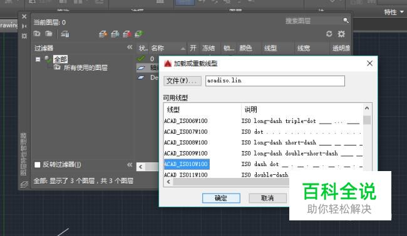407x236 pixels.
Task: Toggle palette auto-hide icon
Action: (x=24, y=26)
